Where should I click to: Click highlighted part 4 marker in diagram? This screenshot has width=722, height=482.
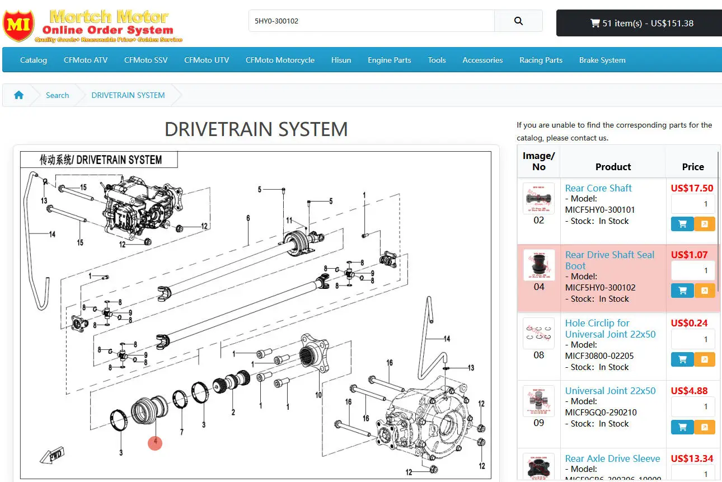155,443
